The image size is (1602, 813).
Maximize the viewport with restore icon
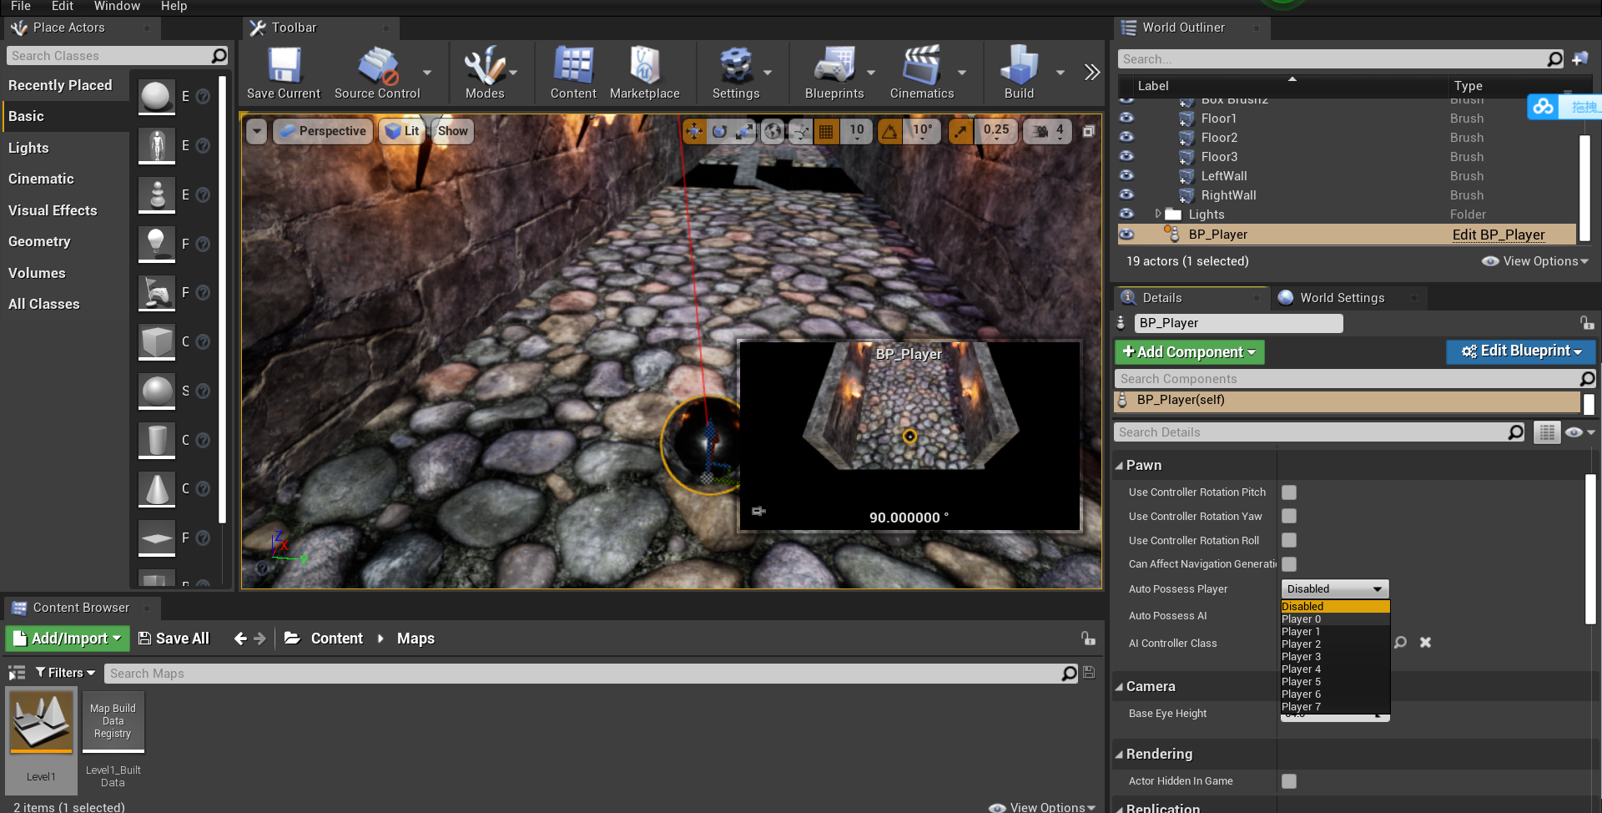[1088, 131]
